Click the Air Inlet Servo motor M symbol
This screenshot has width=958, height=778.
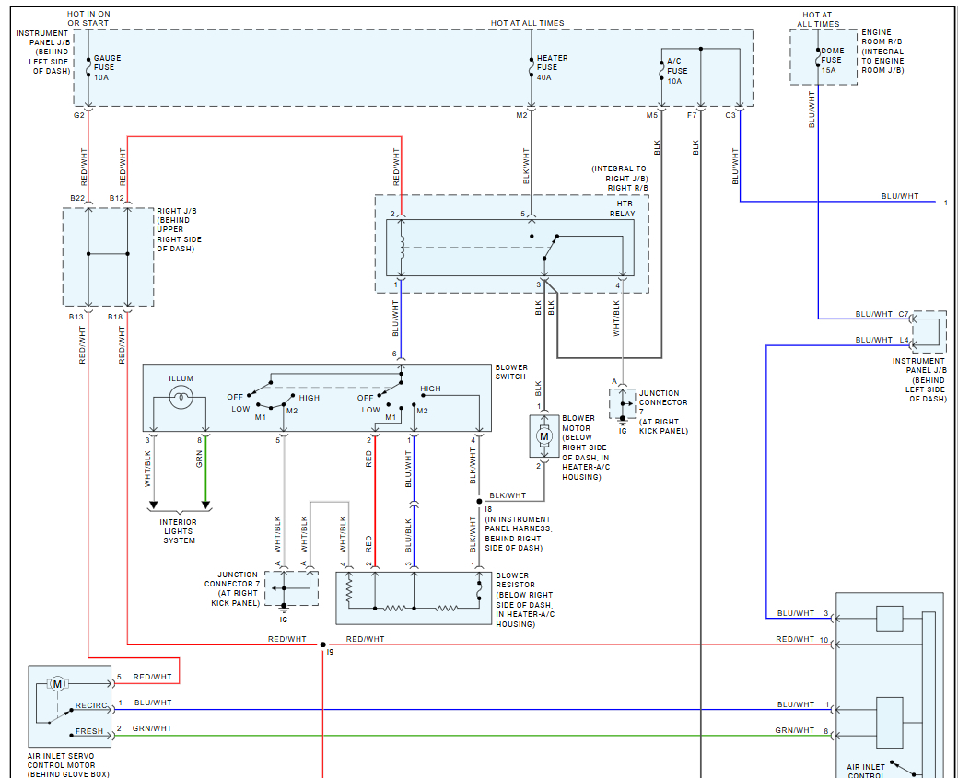point(57,684)
